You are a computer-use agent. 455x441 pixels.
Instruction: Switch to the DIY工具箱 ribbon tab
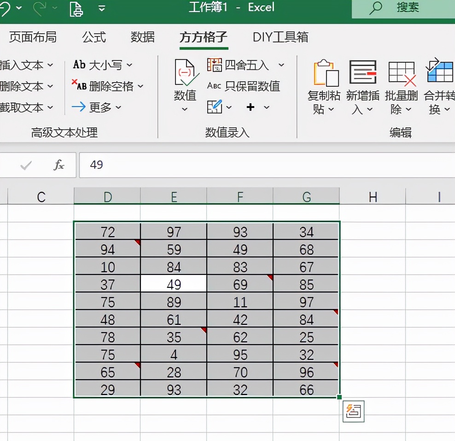[280, 38]
